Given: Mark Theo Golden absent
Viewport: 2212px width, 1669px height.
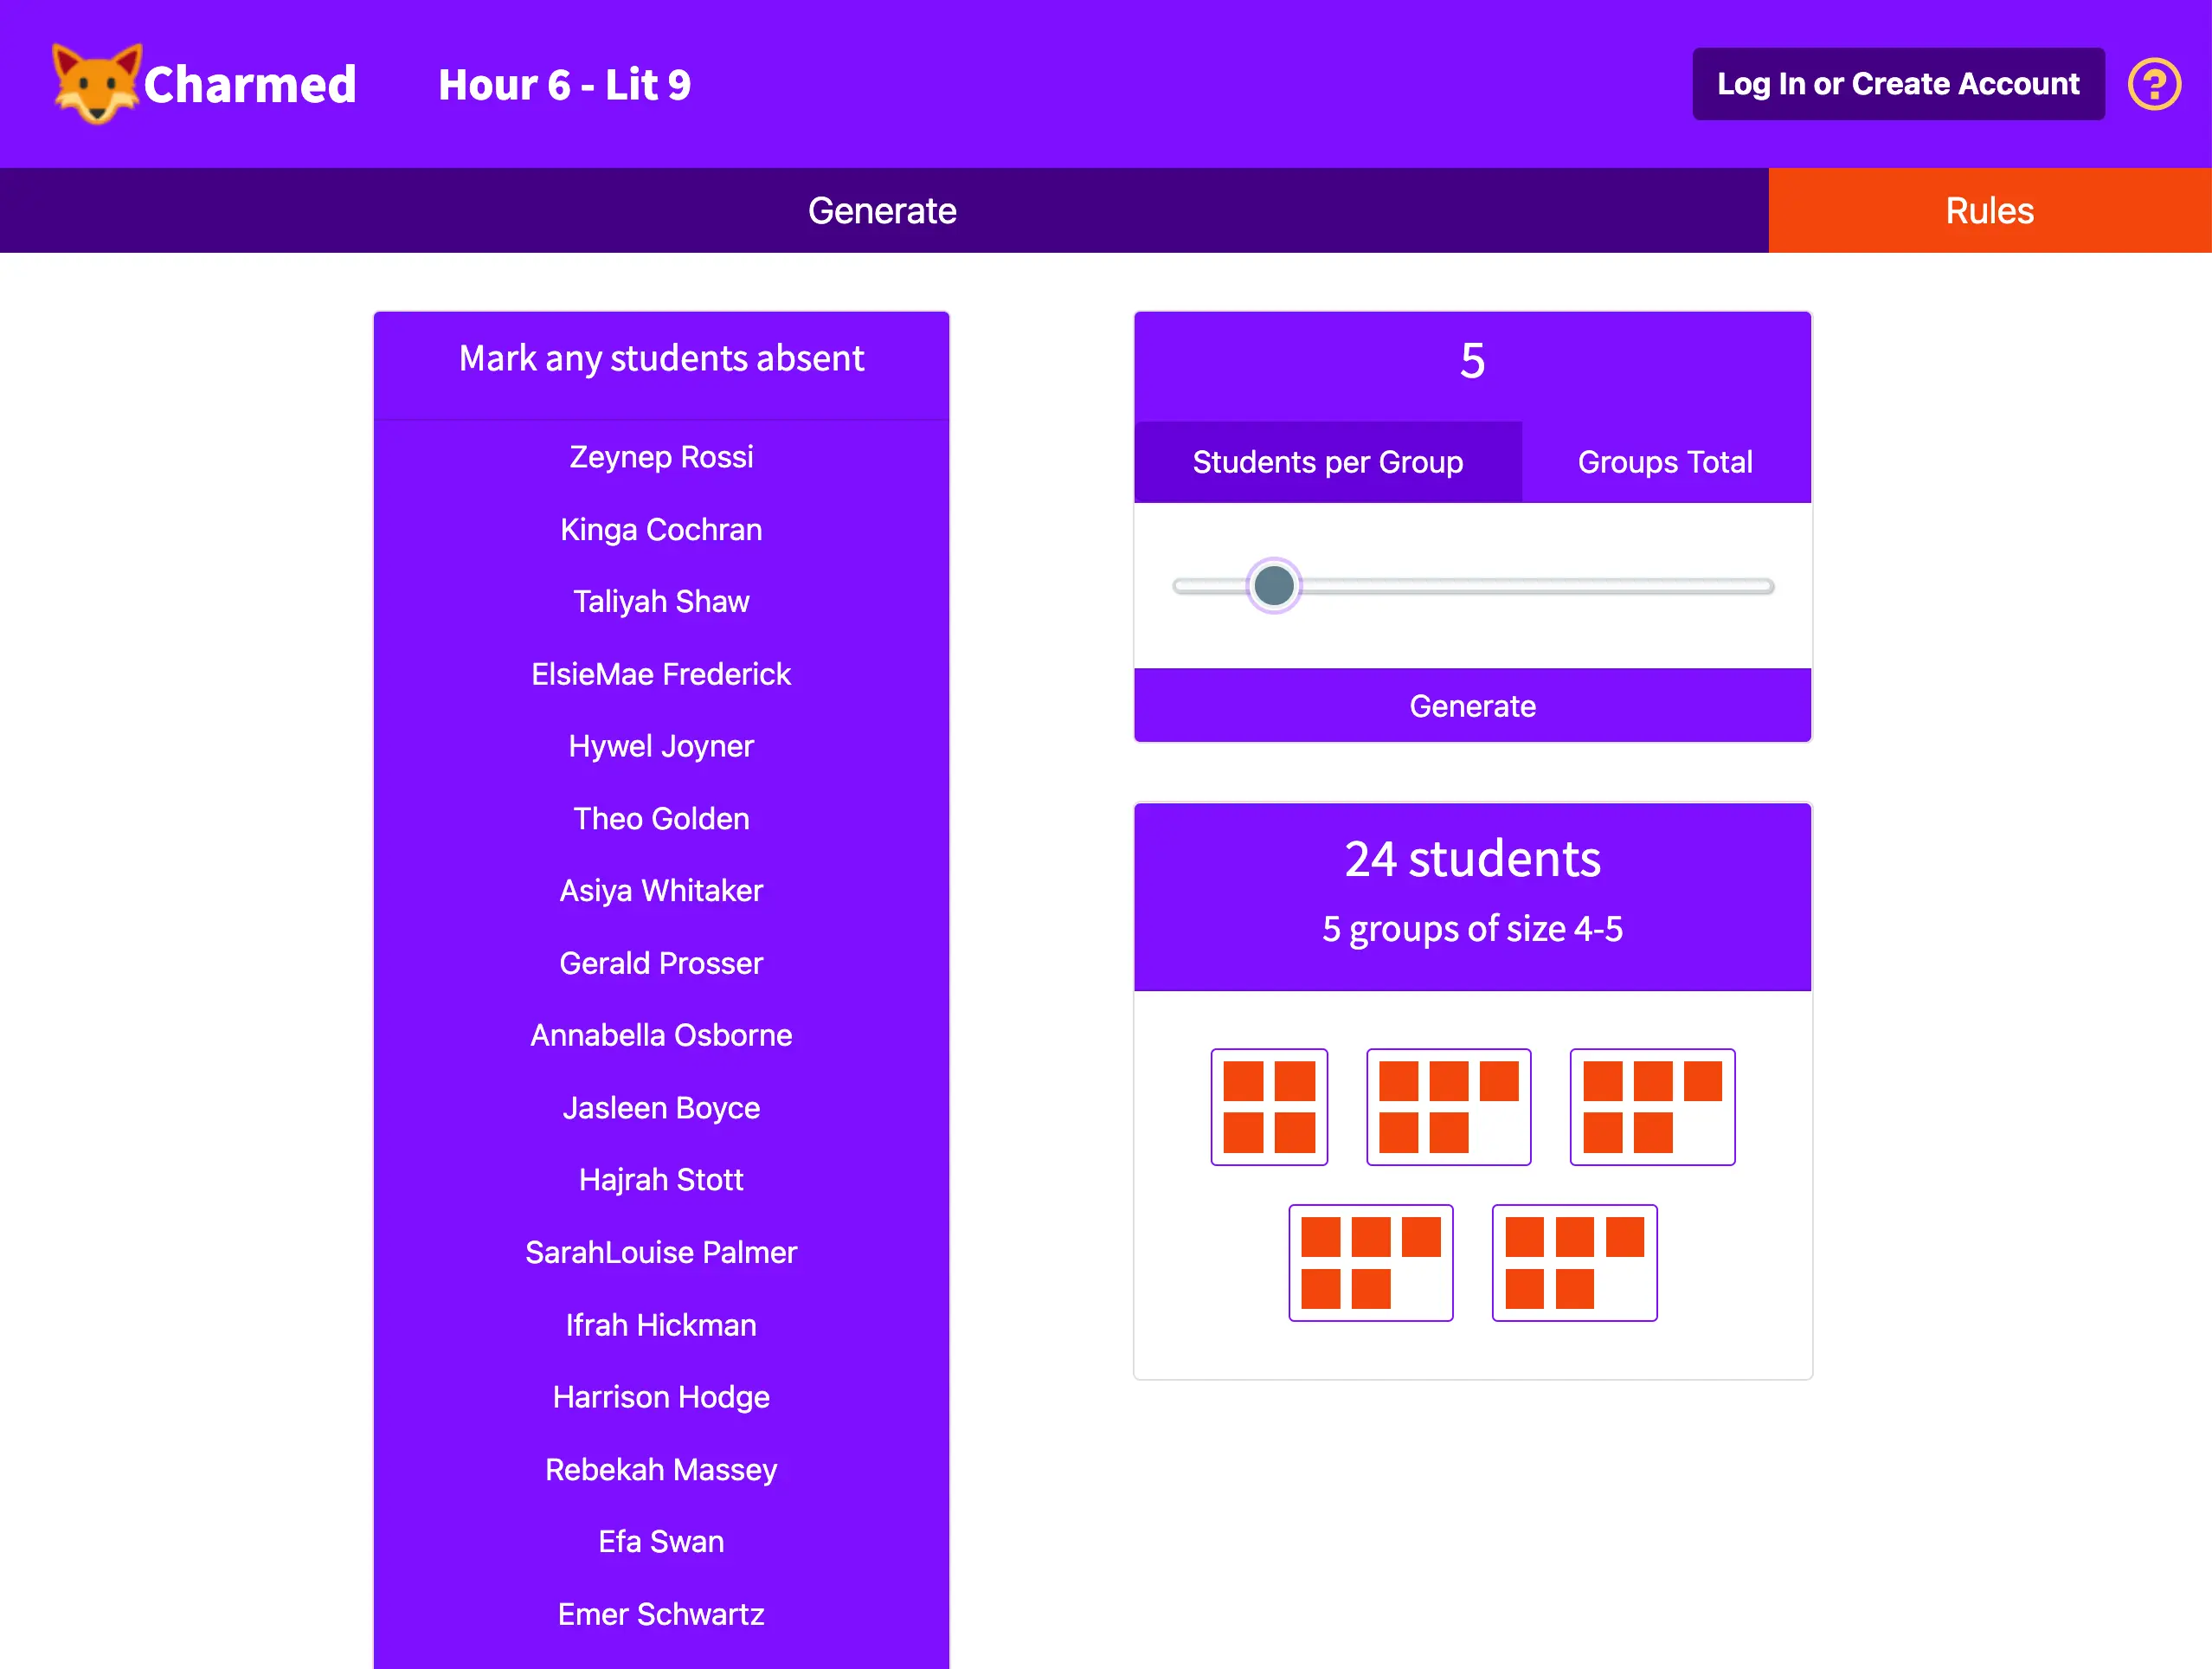Looking at the screenshot, I should click(661, 818).
